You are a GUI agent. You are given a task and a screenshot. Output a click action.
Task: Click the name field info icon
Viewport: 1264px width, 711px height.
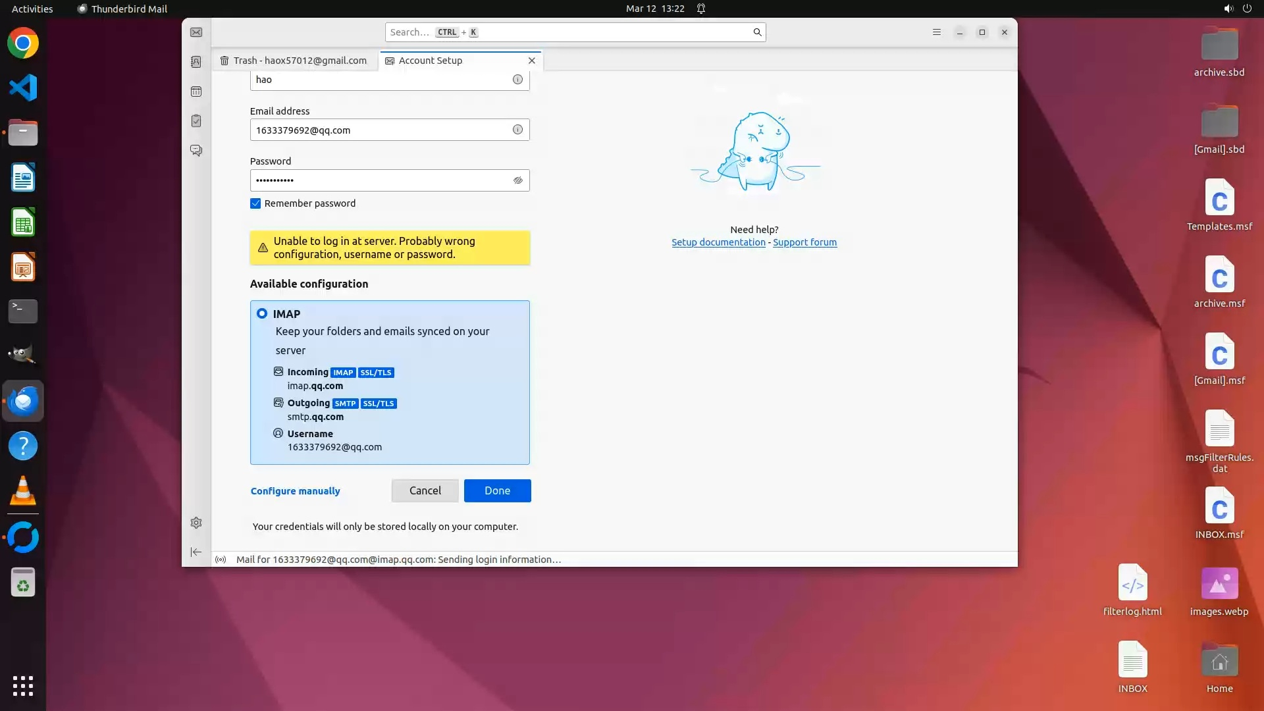517,80
